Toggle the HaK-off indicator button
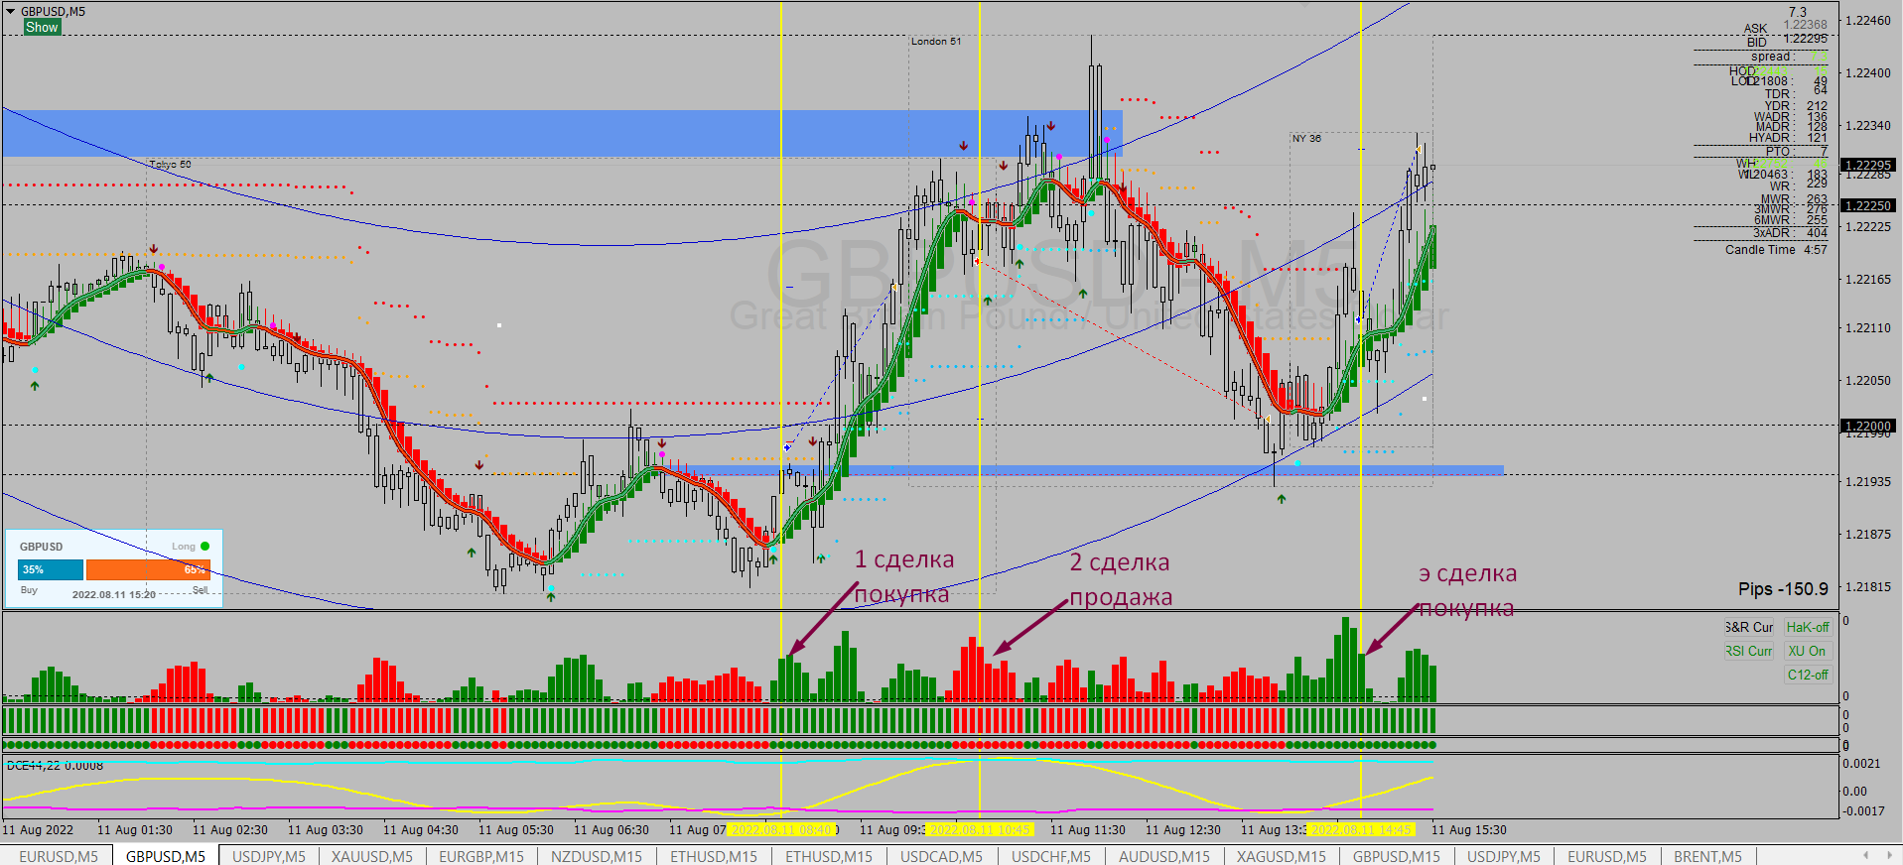The width and height of the screenshot is (1903, 865). (x=1808, y=627)
